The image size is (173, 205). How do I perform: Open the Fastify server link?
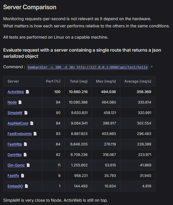pos(13,176)
